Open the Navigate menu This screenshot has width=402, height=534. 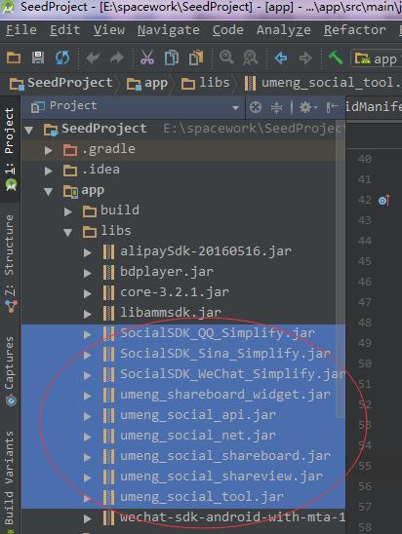[169, 30]
